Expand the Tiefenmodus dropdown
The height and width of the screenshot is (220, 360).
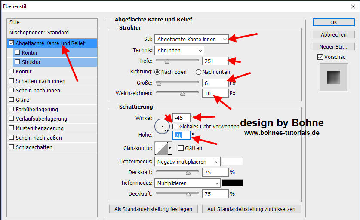(x=187, y=183)
